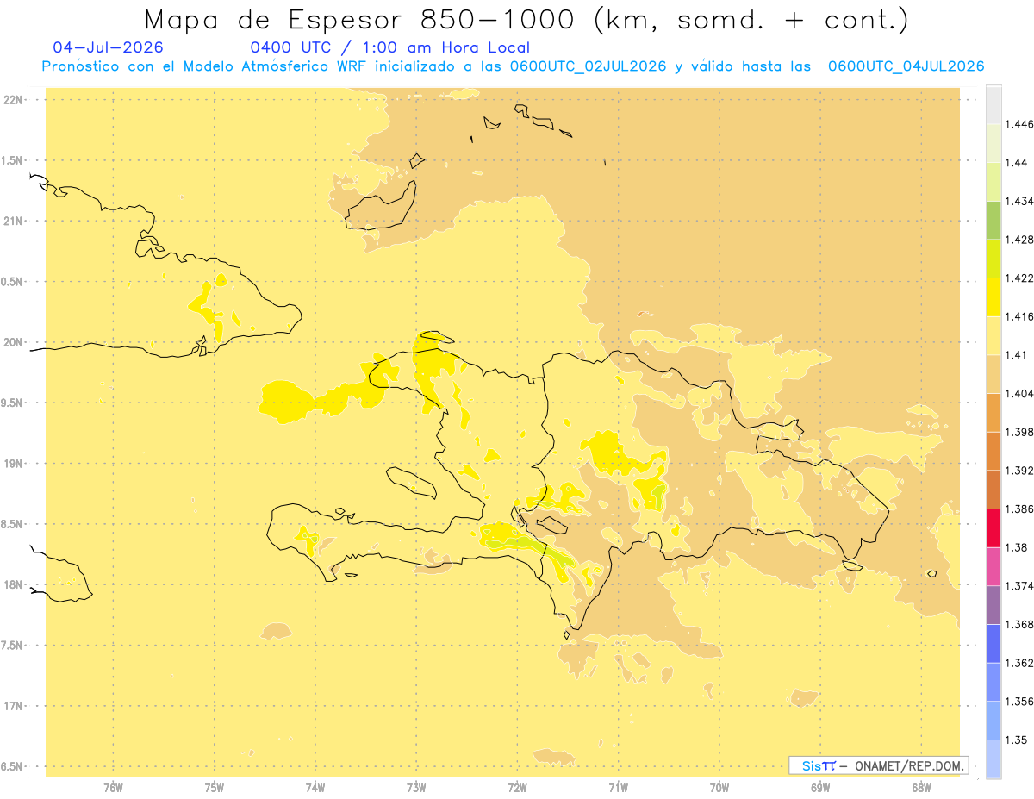The image size is (1034, 799).
Task: Click the '72W' longitude label
Action: point(517,788)
